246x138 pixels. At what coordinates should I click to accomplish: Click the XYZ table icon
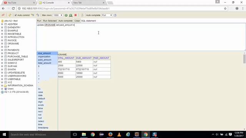6,82
